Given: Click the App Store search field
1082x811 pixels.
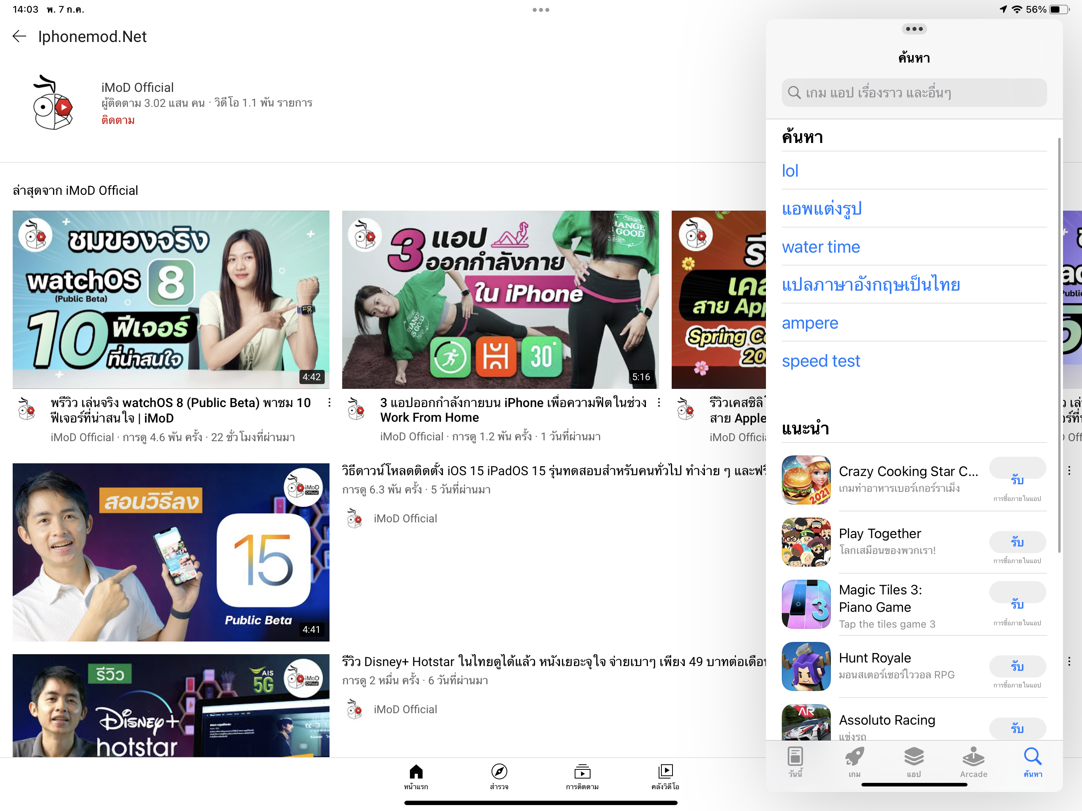Looking at the screenshot, I should [x=914, y=93].
